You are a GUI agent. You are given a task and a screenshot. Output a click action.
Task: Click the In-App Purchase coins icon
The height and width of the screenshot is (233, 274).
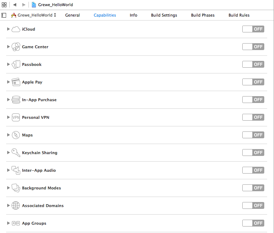tap(16, 100)
